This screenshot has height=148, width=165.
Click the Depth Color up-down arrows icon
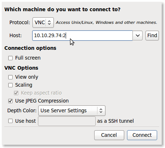pyautogui.click(x=101, y=110)
